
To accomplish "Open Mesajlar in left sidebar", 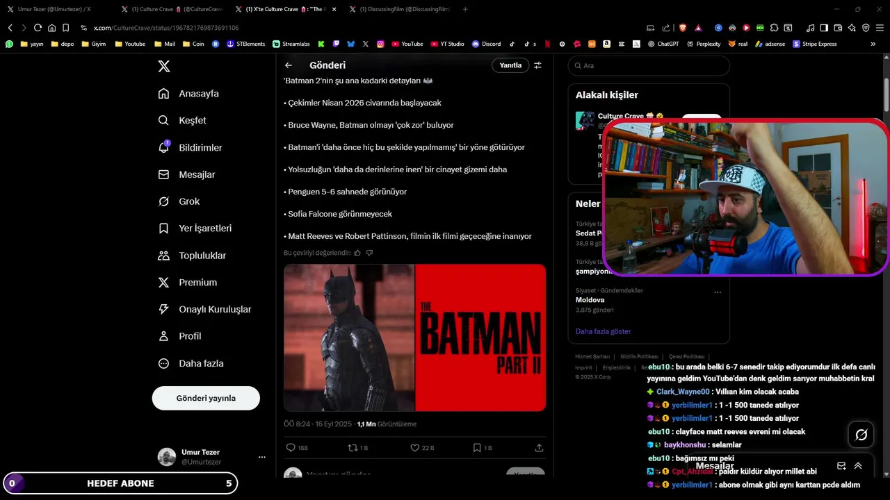I will (186, 174).
